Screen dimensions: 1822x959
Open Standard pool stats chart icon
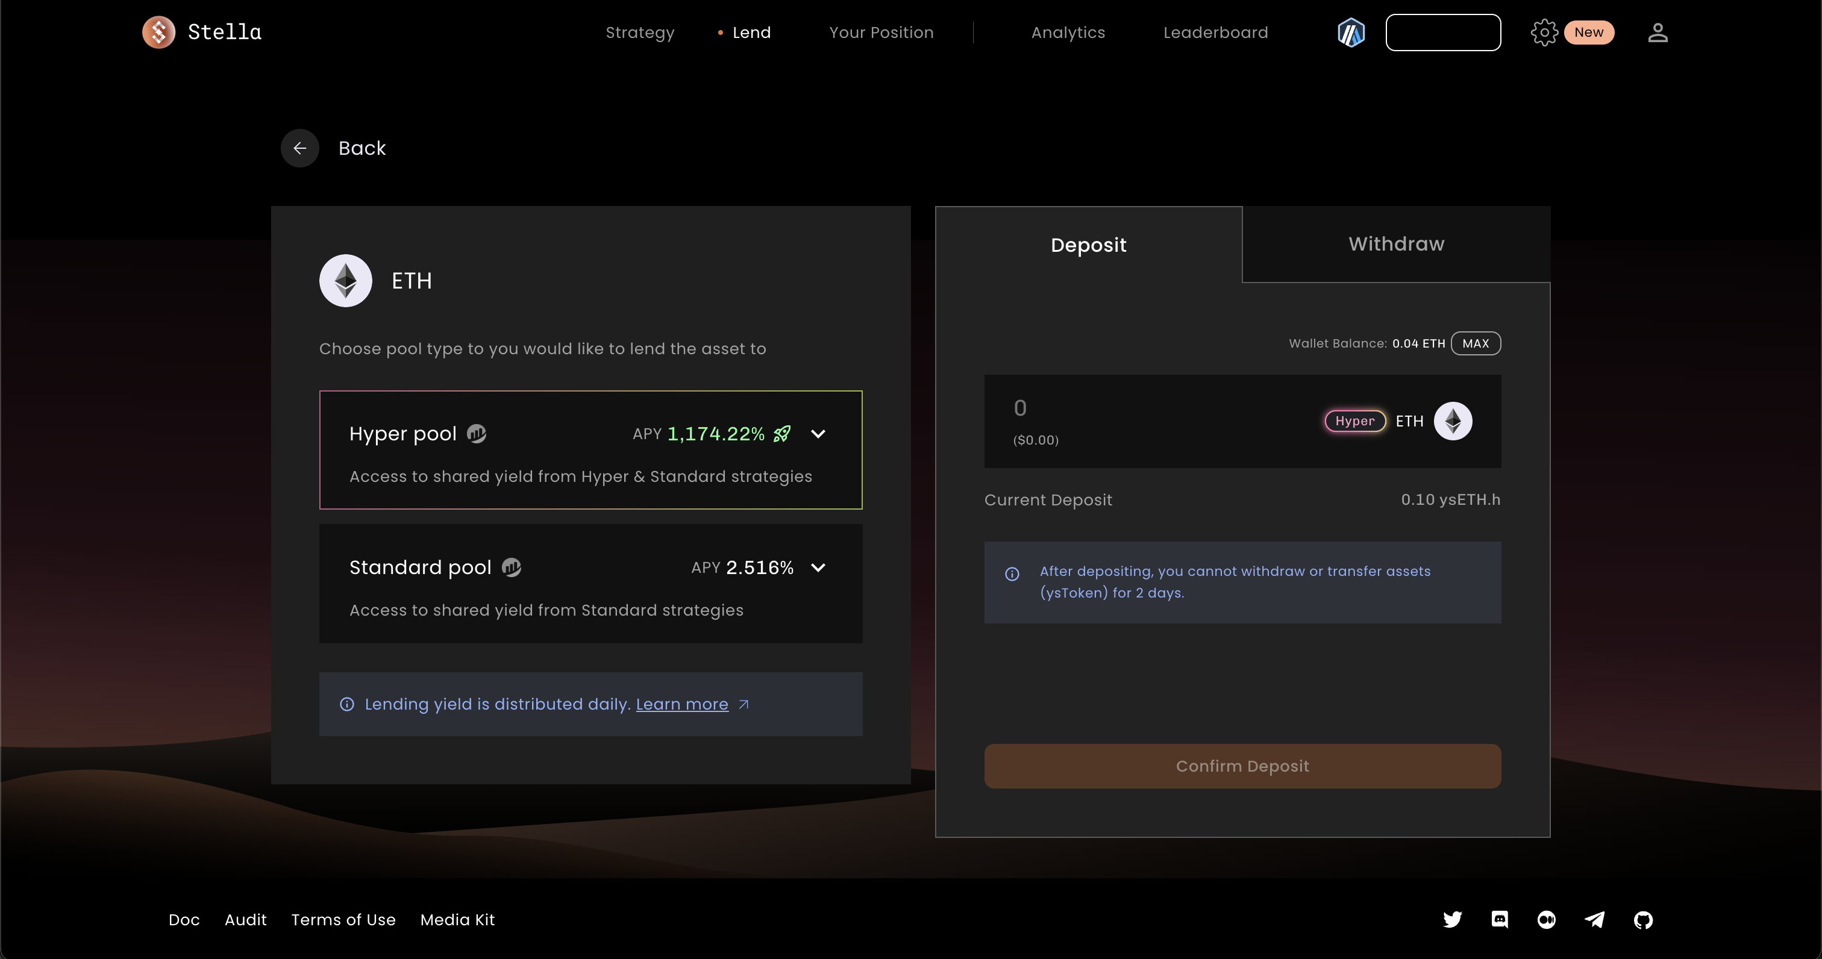click(512, 567)
